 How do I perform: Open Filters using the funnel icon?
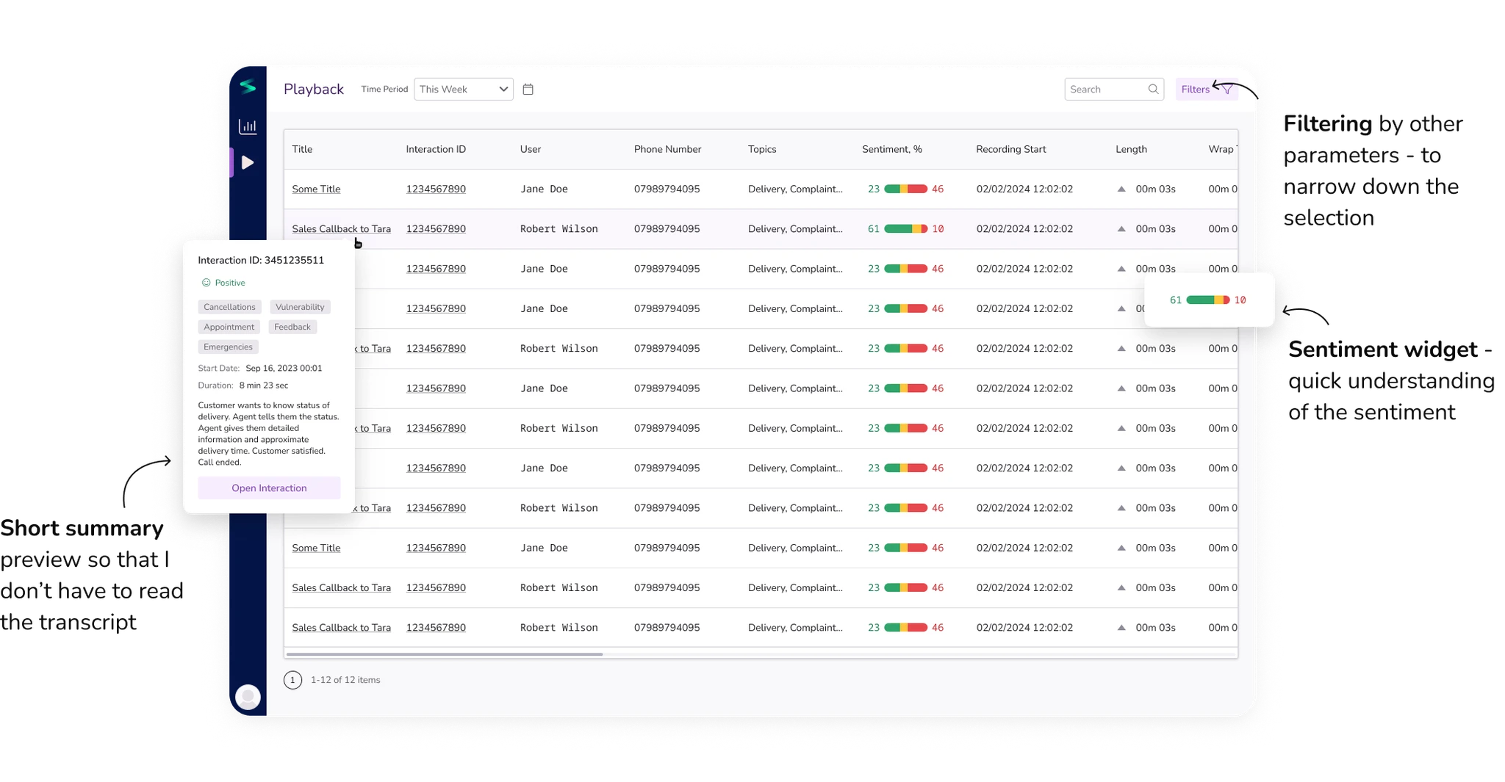pyautogui.click(x=1227, y=89)
